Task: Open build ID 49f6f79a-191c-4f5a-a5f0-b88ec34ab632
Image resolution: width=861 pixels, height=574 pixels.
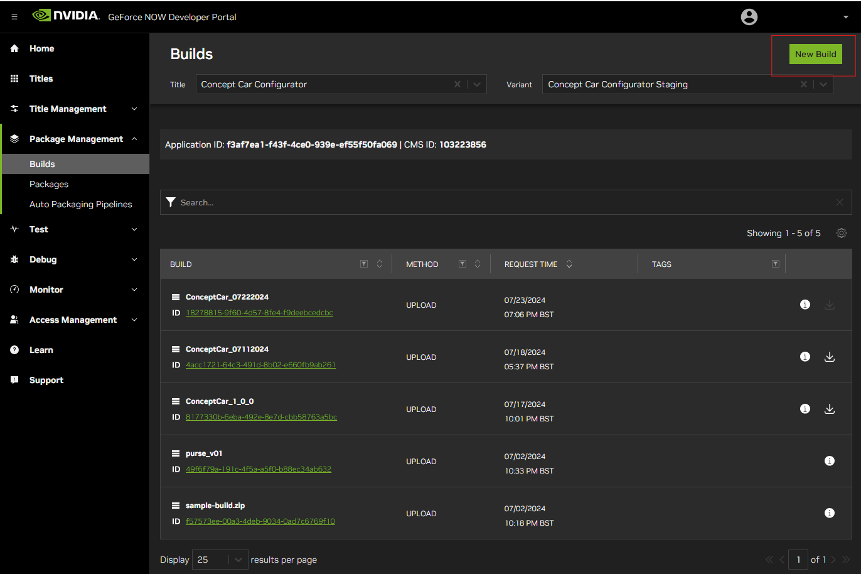Action: click(259, 469)
